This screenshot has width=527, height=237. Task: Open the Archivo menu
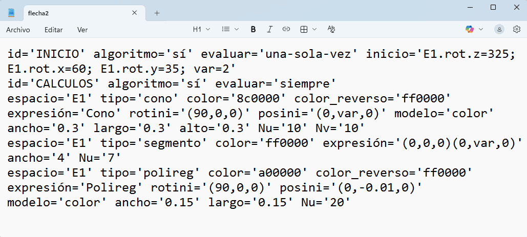click(x=18, y=30)
